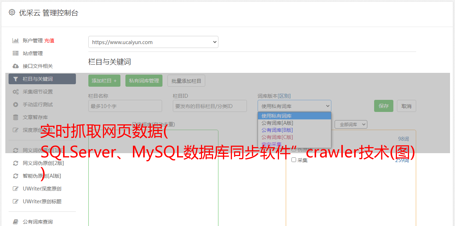
Task: Click the 添加栏目 + button
Action: (104, 81)
